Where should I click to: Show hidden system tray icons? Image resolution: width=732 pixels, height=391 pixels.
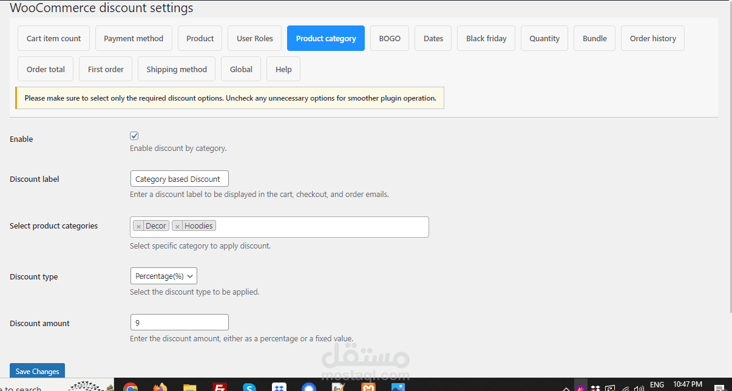coord(566,388)
